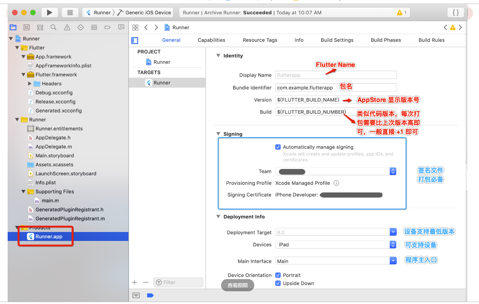Toggle the project and targets list sidebar
This screenshot has height=304, width=479.
click(135, 40)
